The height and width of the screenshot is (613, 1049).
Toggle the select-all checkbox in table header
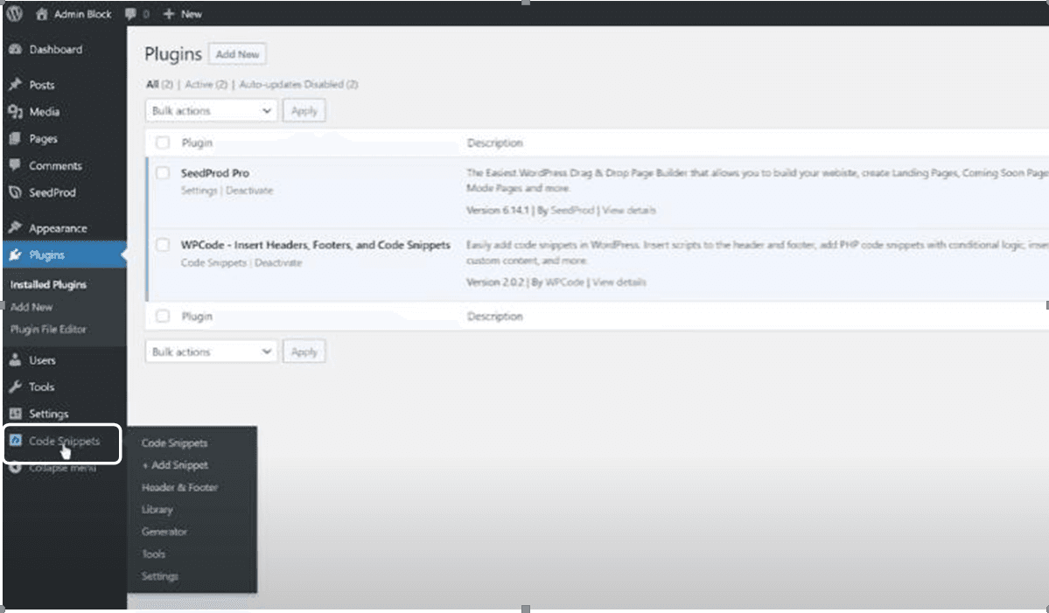coord(163,143)
